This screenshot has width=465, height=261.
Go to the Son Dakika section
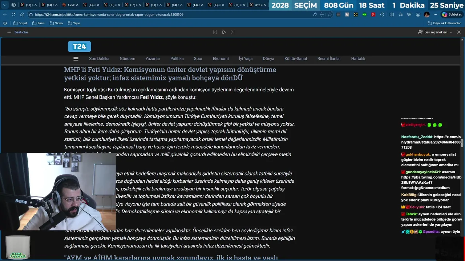(x=99, y=59)
